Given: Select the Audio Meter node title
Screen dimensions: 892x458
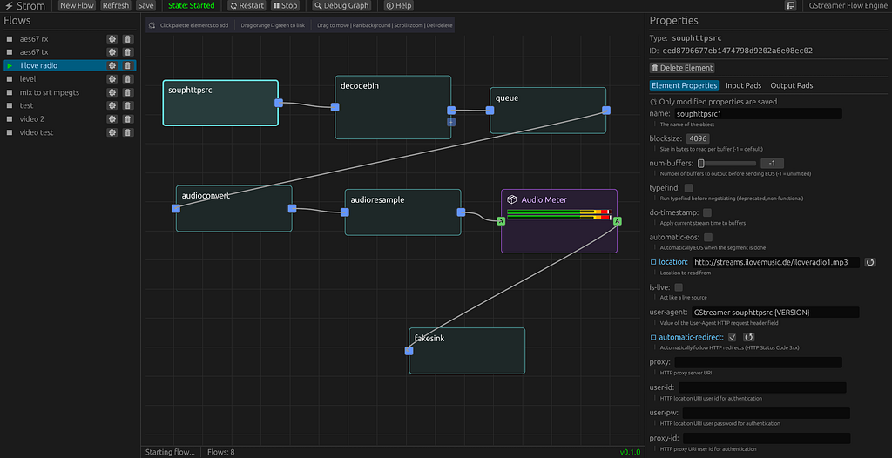Looking at the screenshot, I should click(544, 199).
